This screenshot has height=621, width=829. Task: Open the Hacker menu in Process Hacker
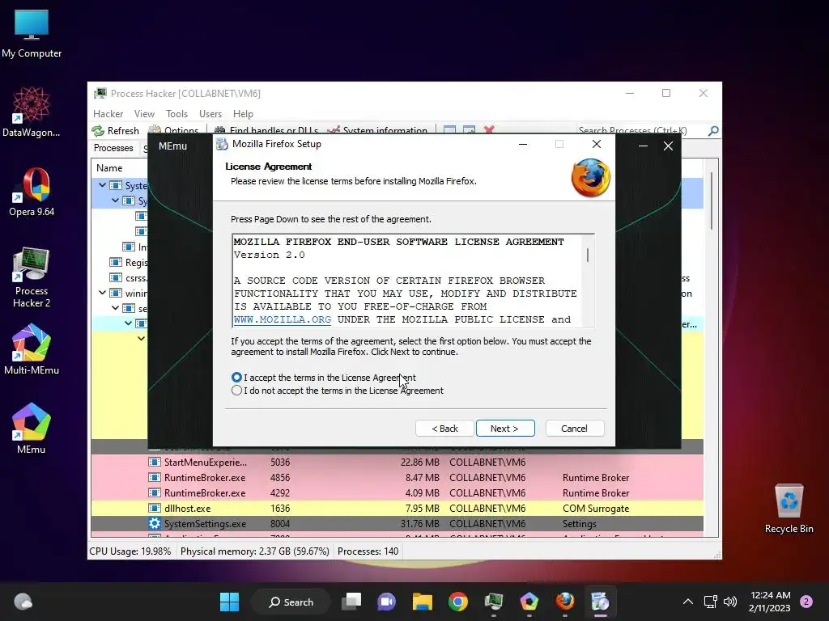click(108, 114)
